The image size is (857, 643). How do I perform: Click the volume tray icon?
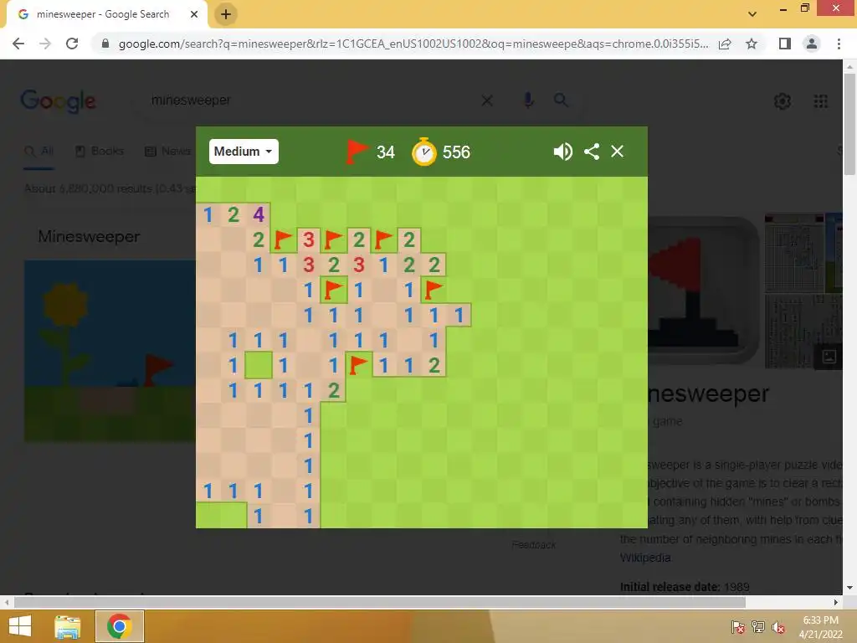pos(778,627)
